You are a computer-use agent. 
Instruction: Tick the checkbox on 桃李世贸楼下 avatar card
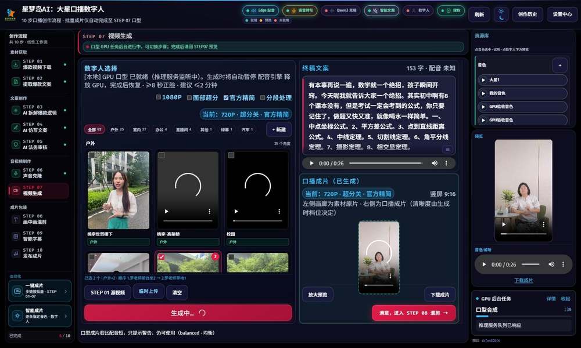point(92,155)
